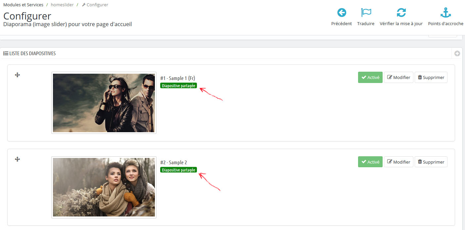
Task: Click the 'Configurer' page title
Action: (x=27, y=16)
